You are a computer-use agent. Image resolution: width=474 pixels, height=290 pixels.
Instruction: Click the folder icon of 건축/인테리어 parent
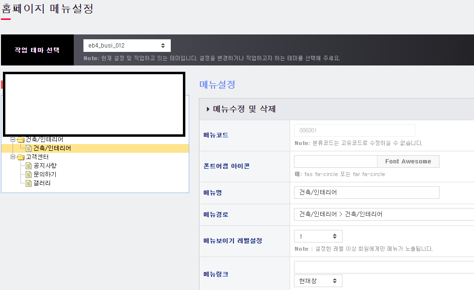(20, 140)
